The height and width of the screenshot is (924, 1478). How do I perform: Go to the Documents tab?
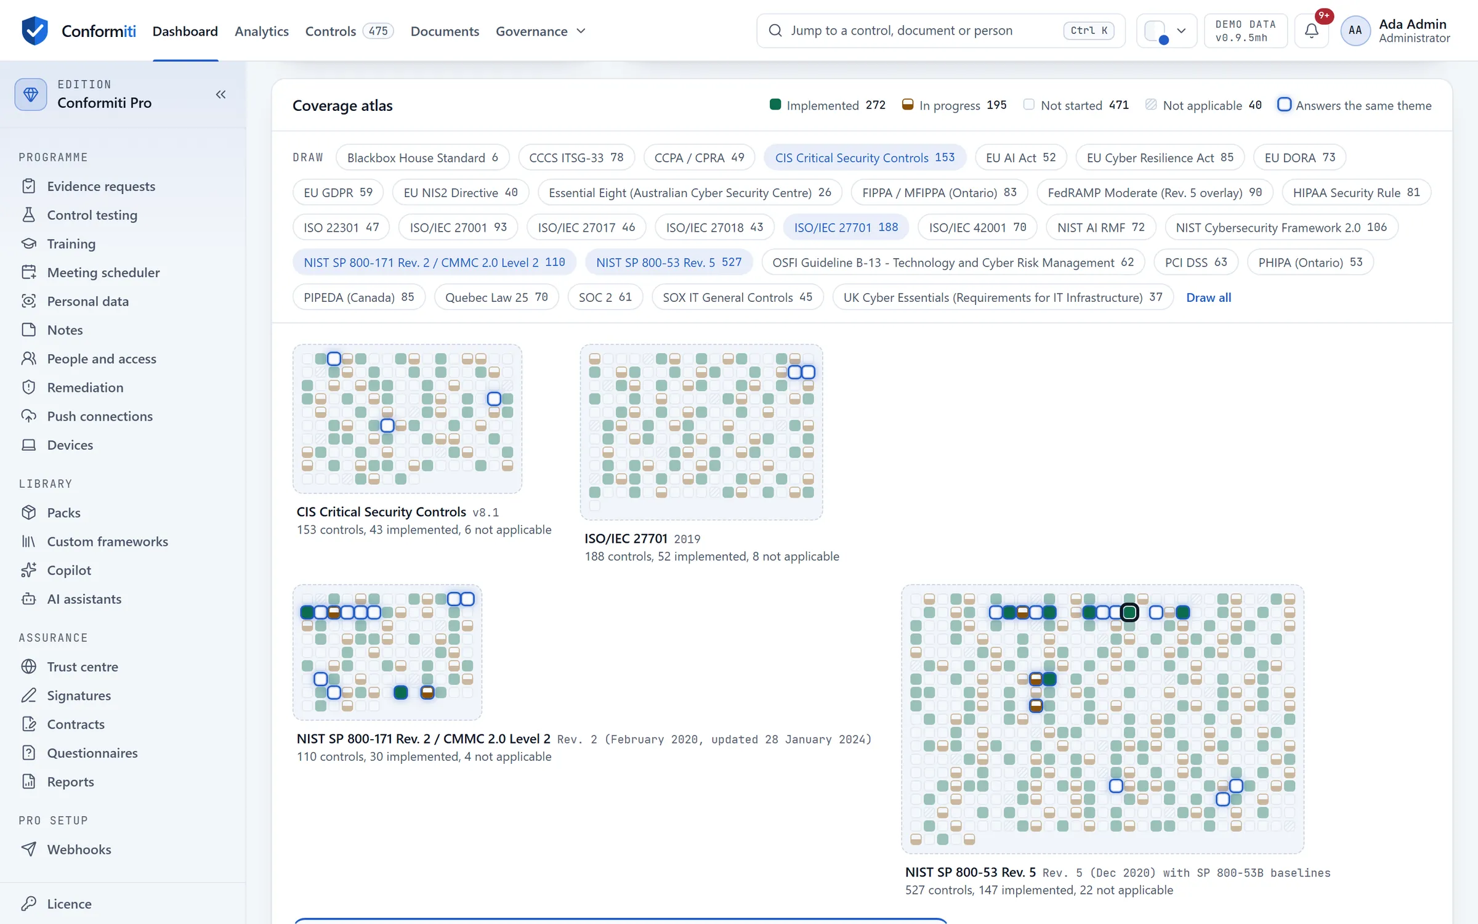click(x=445, y=31)
